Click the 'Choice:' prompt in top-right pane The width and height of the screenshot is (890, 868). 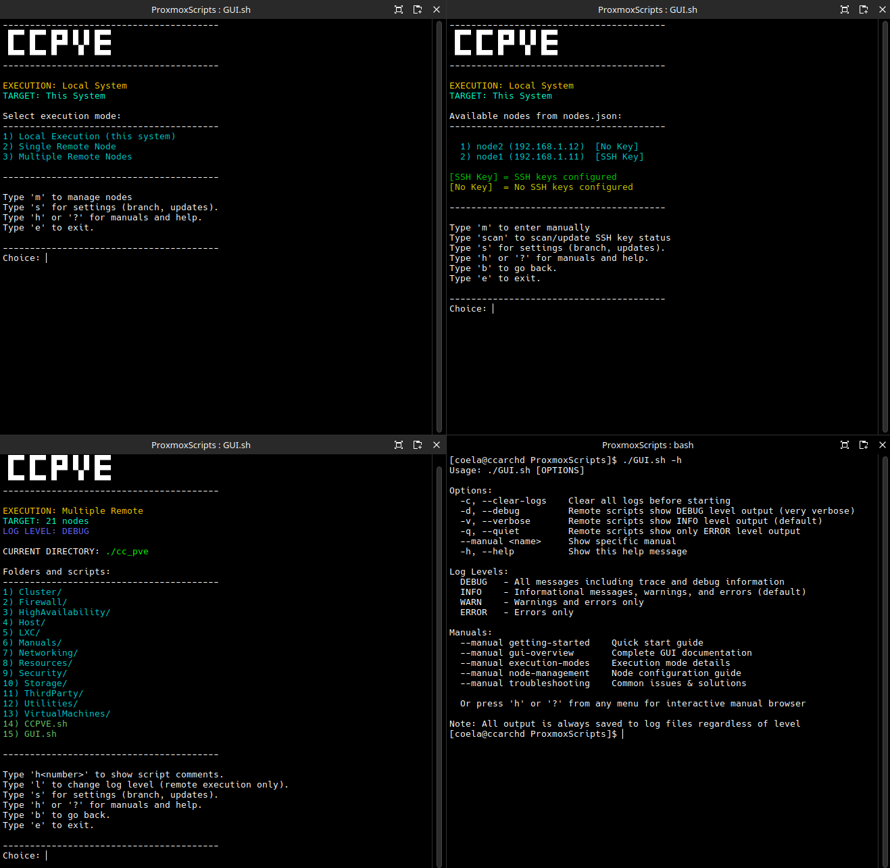pyautogui.click(x=468, y=309)
